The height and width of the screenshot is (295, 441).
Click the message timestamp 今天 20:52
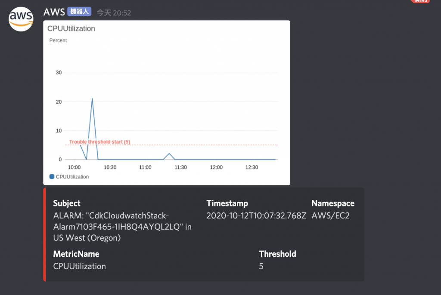114,13
